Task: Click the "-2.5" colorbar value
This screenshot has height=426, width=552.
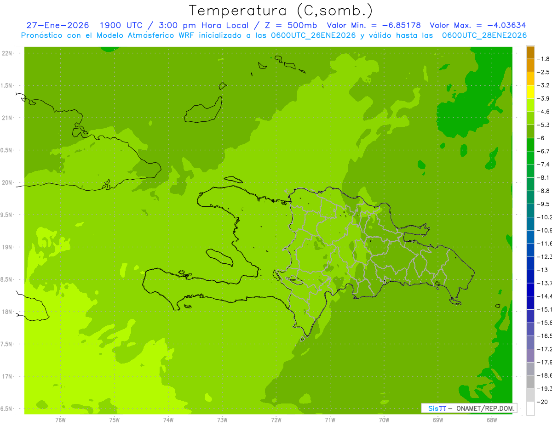Action: (x=543, y=72)
